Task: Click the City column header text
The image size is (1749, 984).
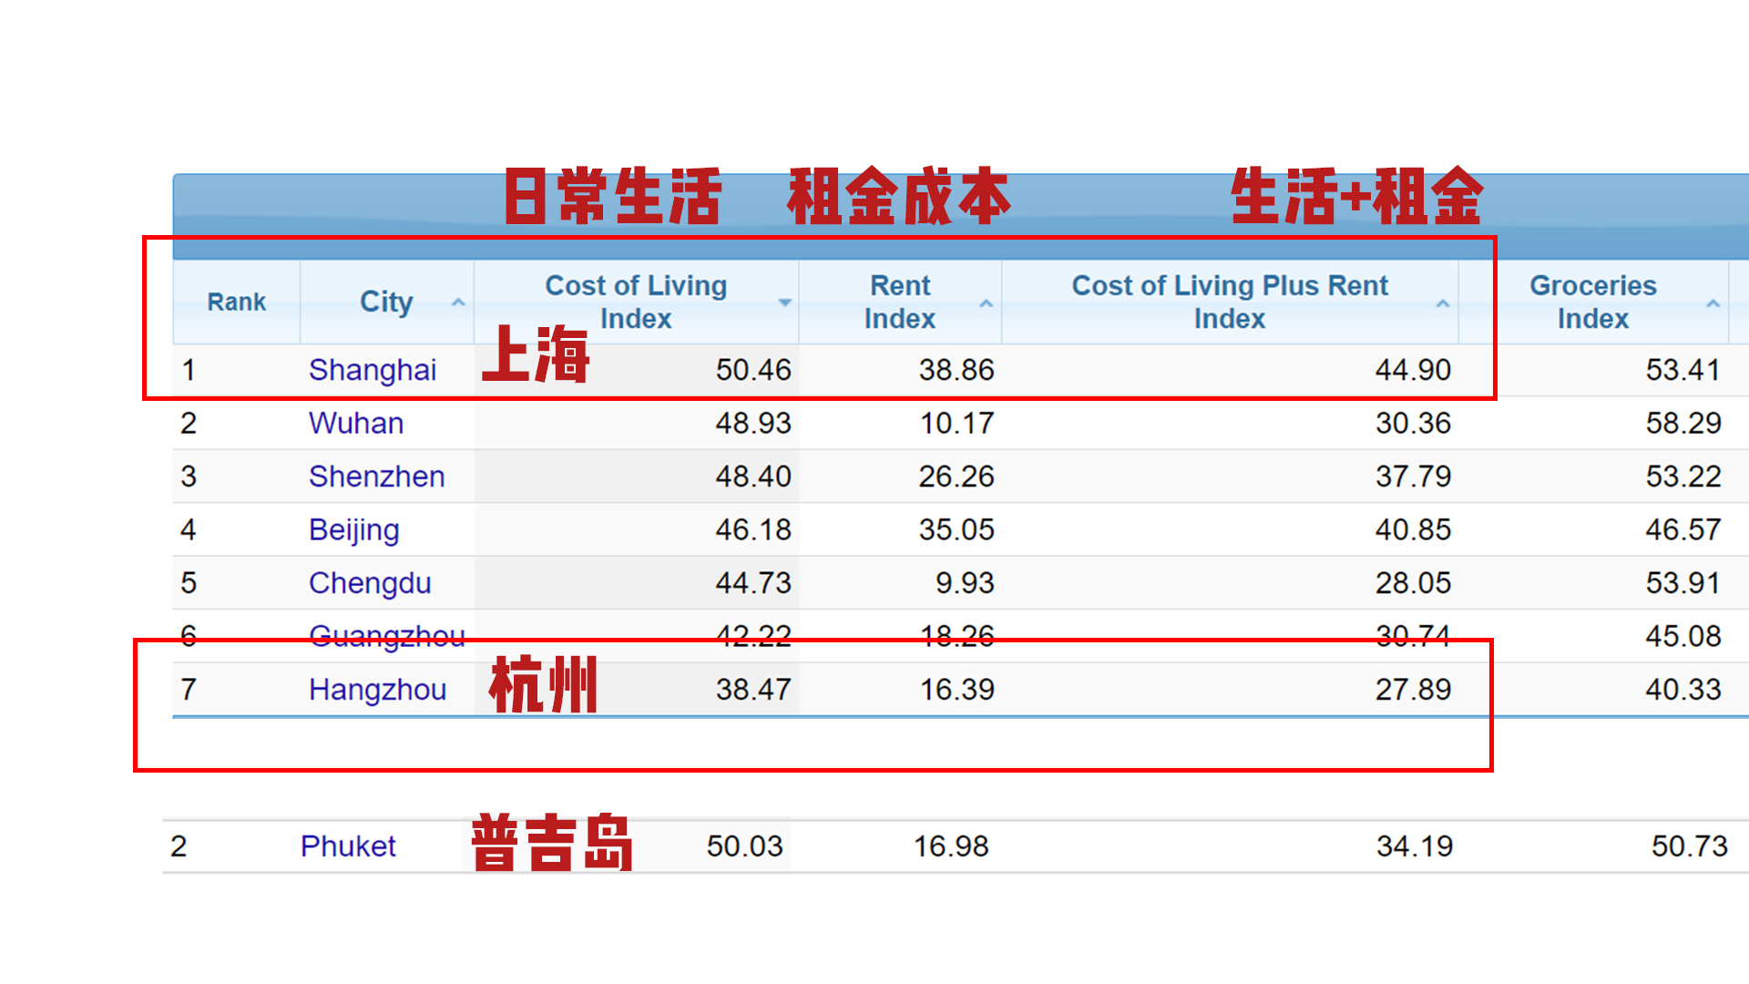Action: pyautogui.click(x=386, y=302)
